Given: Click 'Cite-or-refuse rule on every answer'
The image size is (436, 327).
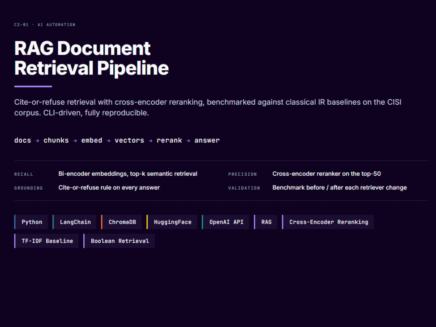Looking at the screenshot, I should pyautogui.click(x=109, y=187).
